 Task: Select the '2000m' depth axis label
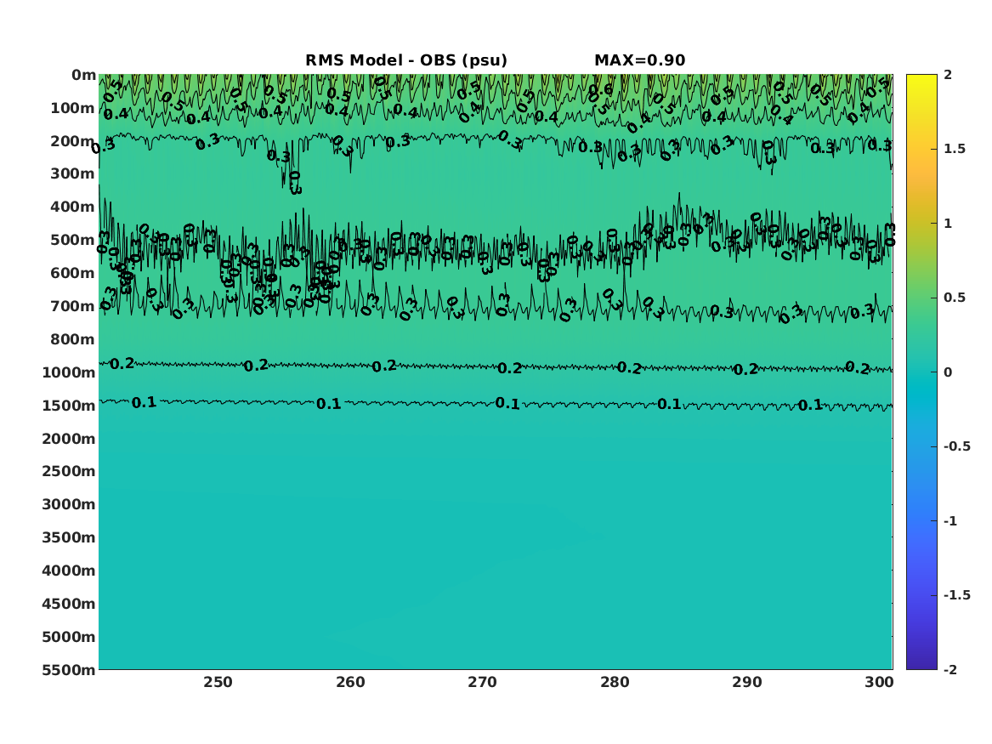point(69,439)
